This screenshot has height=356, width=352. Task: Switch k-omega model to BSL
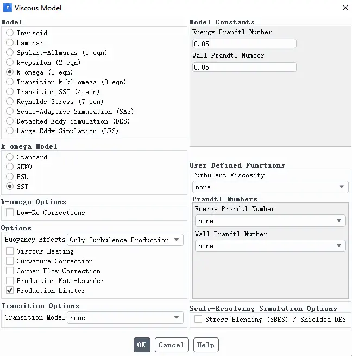[x=10, y=176]
